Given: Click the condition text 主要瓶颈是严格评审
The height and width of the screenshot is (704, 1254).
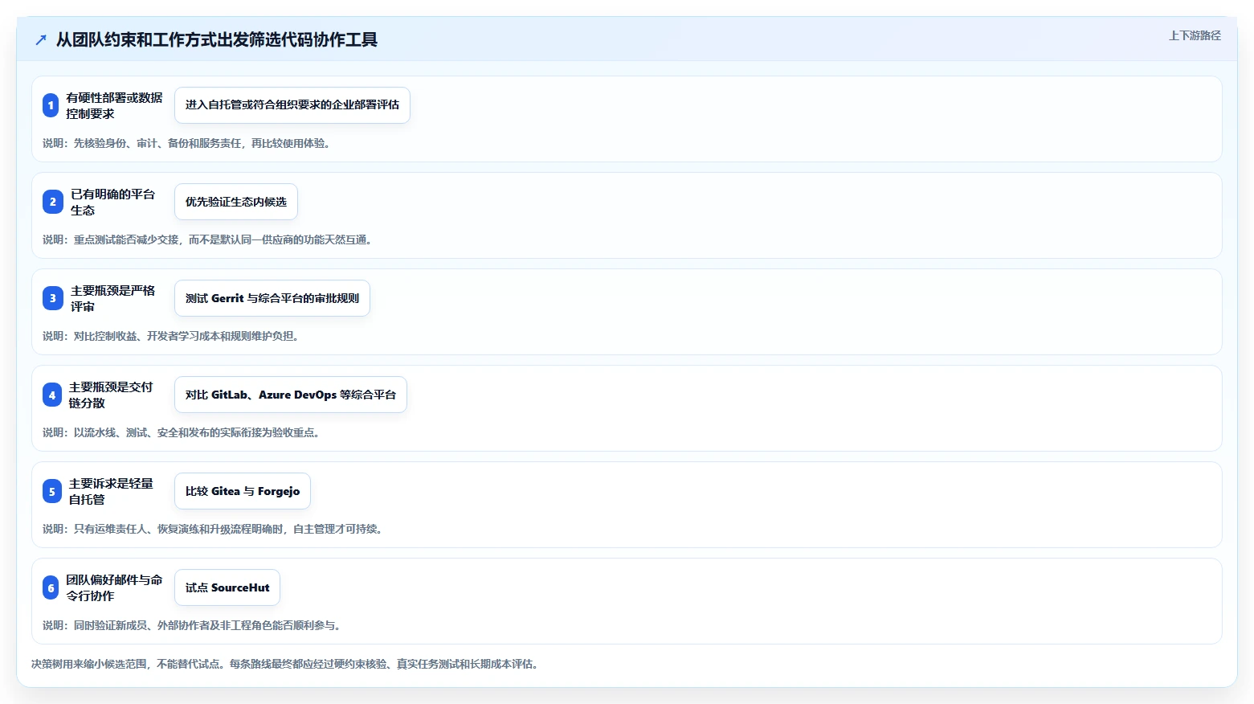Looking at the screenshot, I should pos(112,298).
